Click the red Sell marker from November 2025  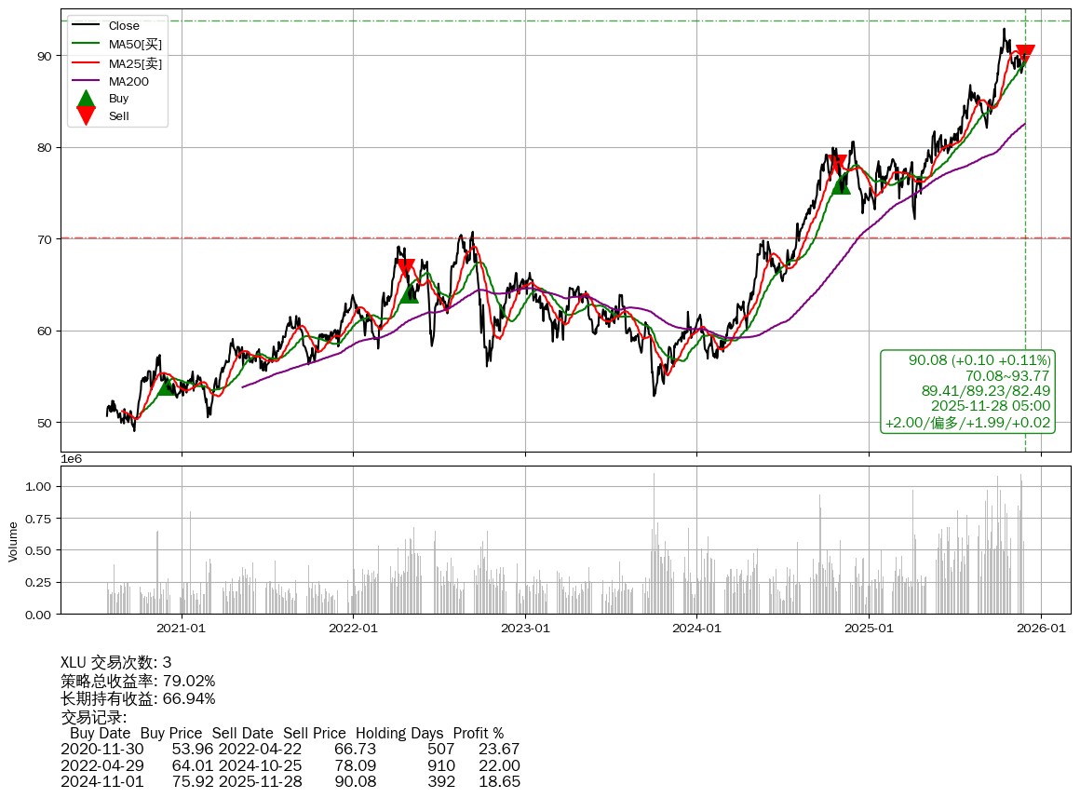tap(1025, 54)
